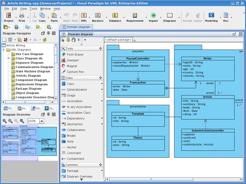Expand the Class Diagram (4) tree node
Screen dimensions: 246x184
9,58
